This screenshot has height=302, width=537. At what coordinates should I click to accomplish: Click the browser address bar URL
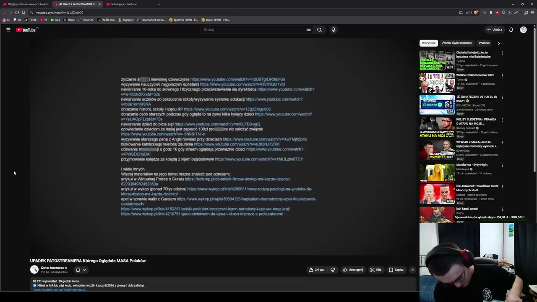point(60,13)
